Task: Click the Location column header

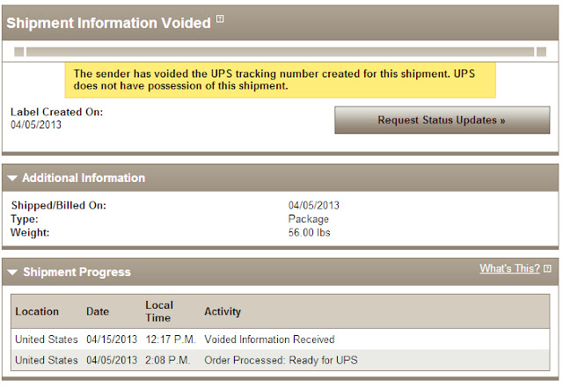Action: (37, 311)
